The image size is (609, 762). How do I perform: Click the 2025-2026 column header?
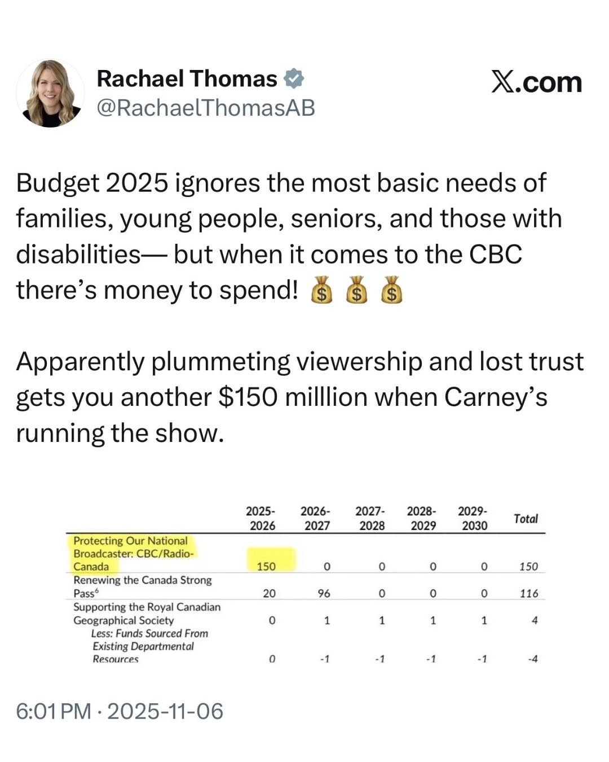coord(262,518)
